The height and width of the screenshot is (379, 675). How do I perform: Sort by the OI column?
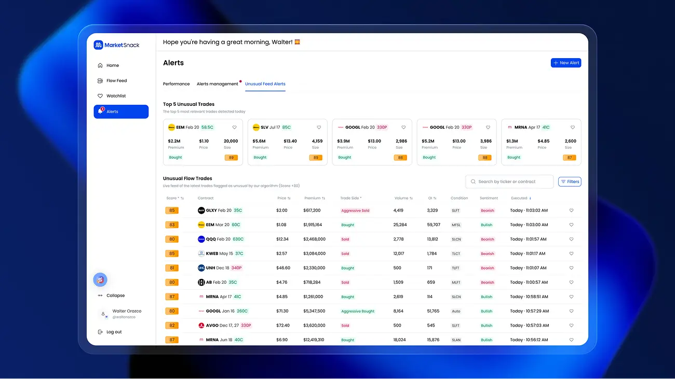432,198
